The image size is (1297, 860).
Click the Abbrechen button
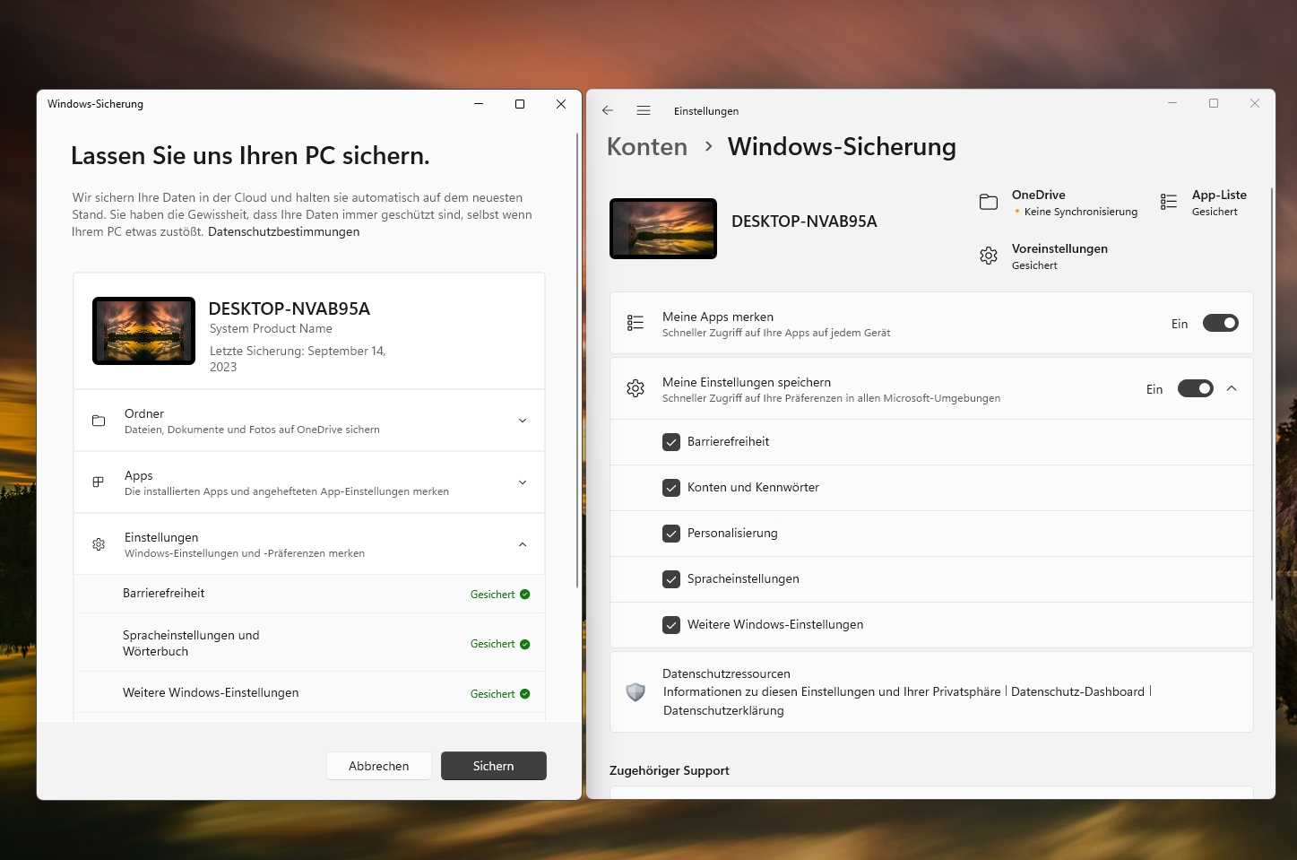click(379, 766)
